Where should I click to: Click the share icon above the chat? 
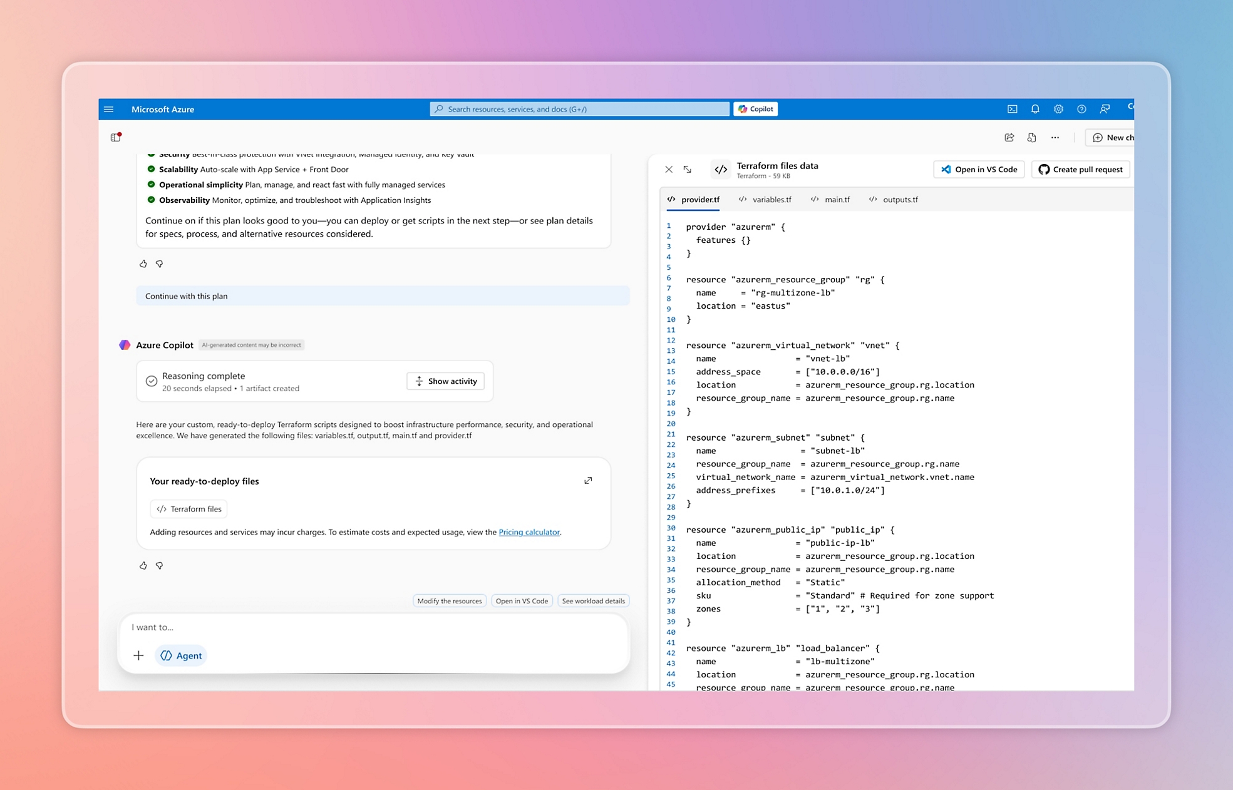(x=1009, y=137)
